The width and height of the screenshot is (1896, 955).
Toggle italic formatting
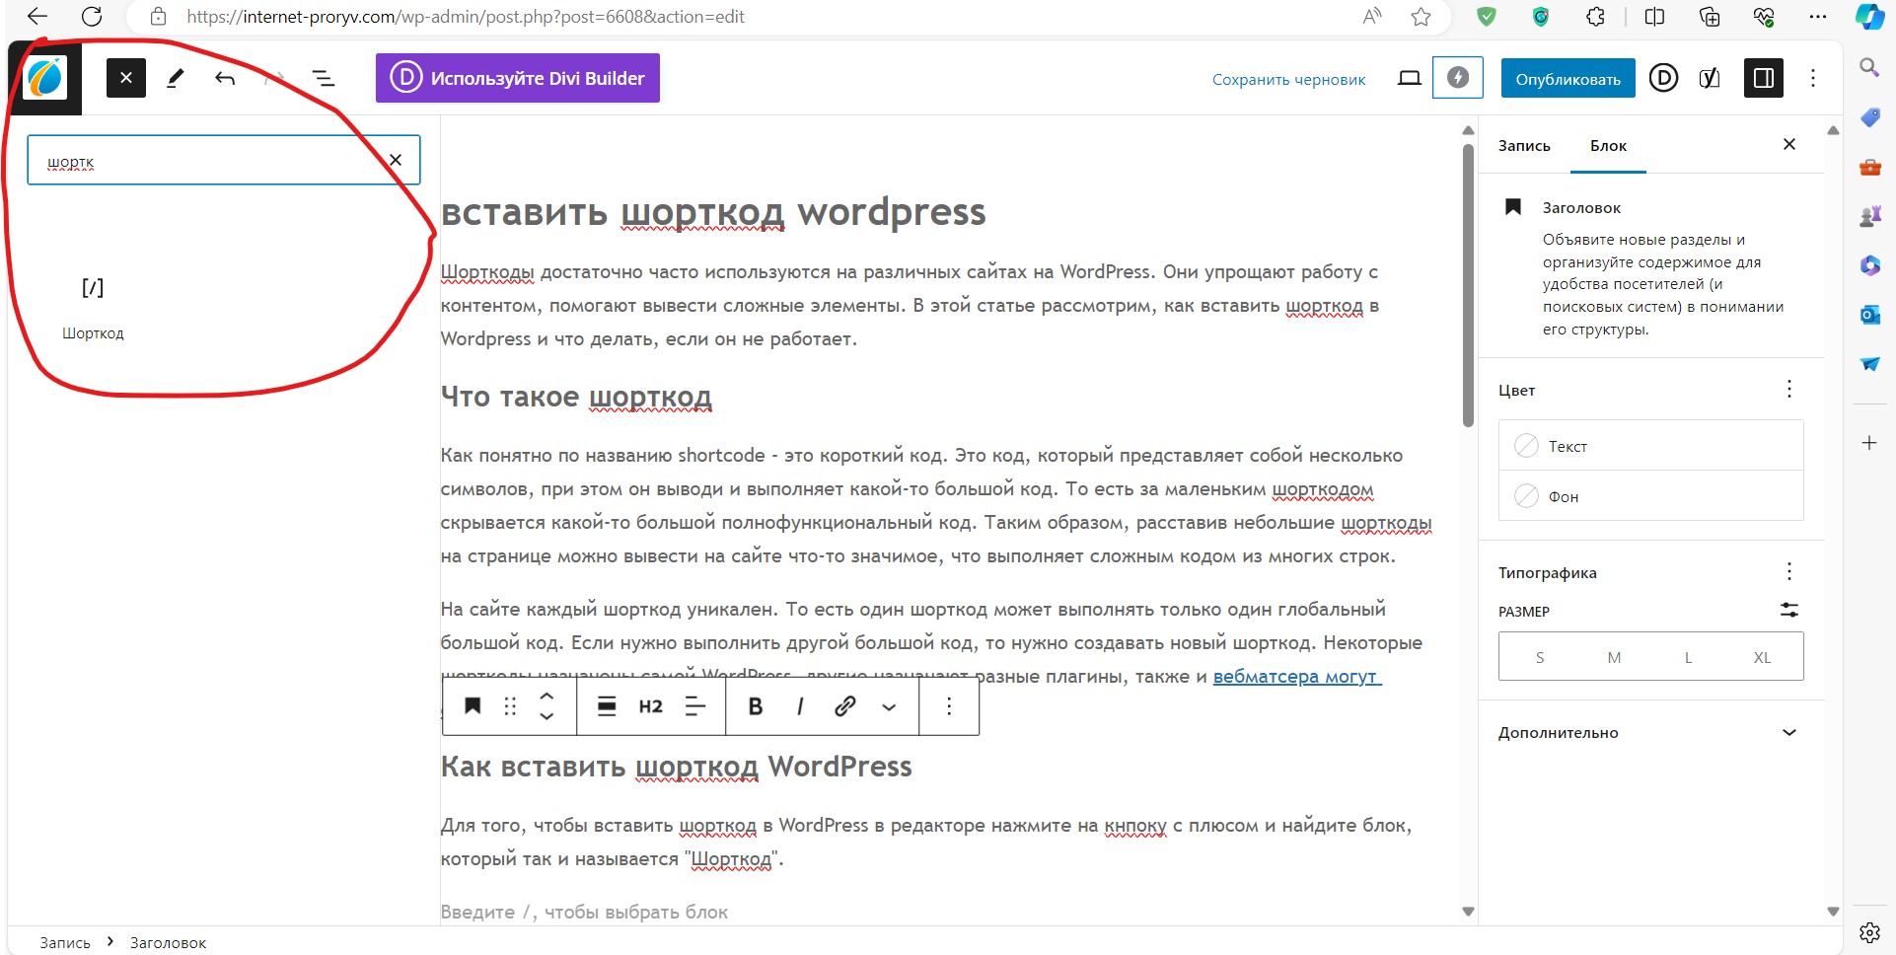tap(800, 706)
